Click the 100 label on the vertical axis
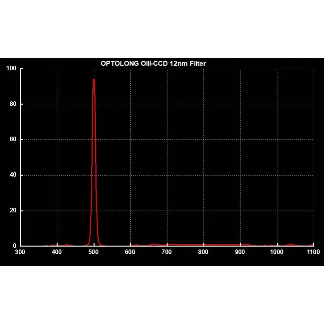 11,68
